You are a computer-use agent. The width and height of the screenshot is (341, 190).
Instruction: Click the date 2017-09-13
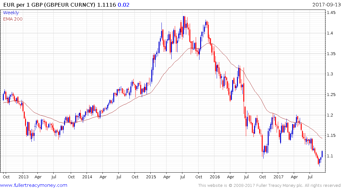pos(326,4)
